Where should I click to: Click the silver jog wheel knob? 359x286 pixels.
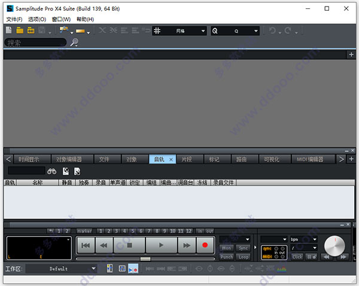[334, 246]
